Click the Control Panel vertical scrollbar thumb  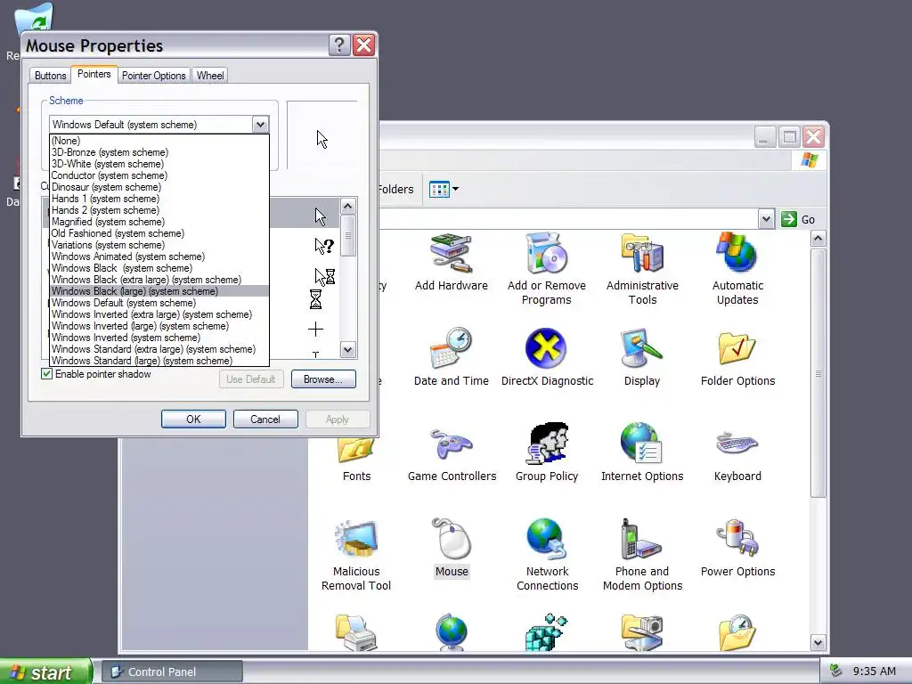[x=818, y=373]
